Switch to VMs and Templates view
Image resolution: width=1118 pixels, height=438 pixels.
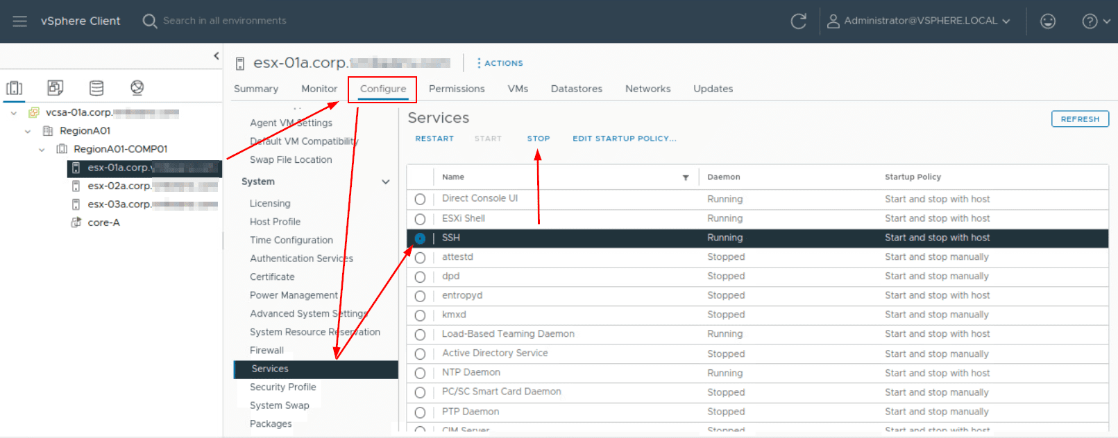tap(56, 87)
